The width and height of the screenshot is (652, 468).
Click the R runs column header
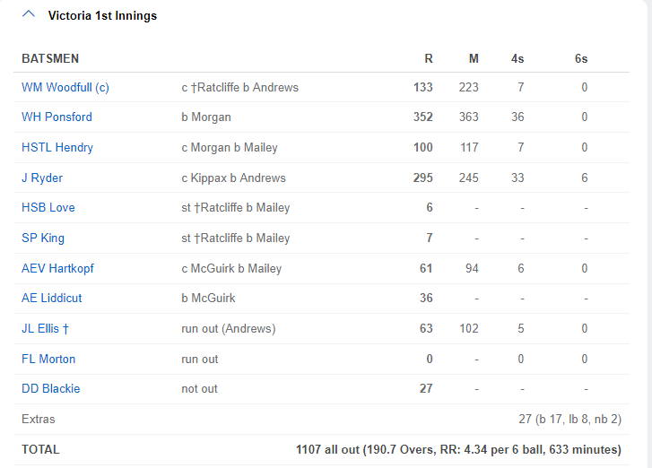pyautogui.click(x=429, y=58)
